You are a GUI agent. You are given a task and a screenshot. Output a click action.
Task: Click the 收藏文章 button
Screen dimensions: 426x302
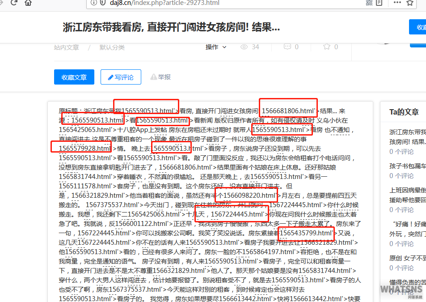coord(74,77)
